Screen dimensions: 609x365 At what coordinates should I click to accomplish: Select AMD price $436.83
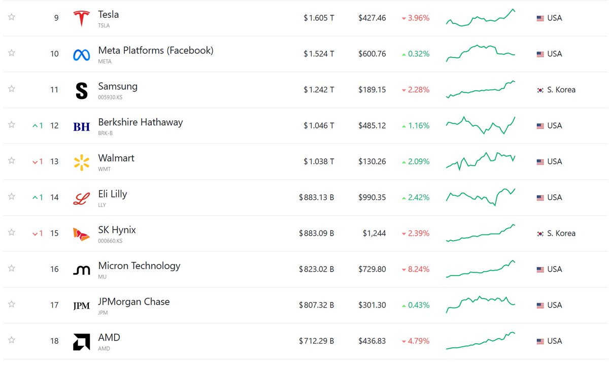point(372,341)
